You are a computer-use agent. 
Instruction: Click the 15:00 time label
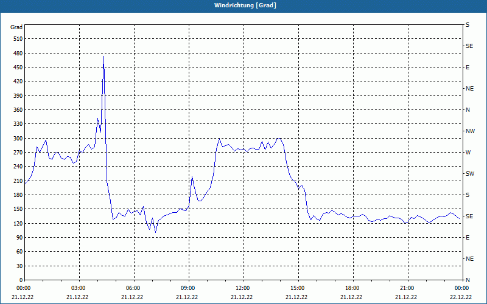point(297,288)
